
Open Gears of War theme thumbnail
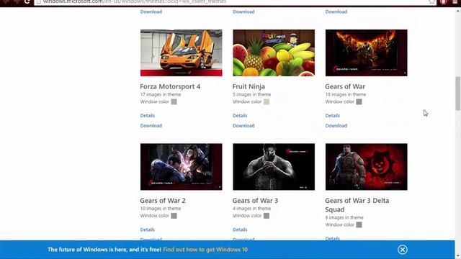click(x=367, y=53)
